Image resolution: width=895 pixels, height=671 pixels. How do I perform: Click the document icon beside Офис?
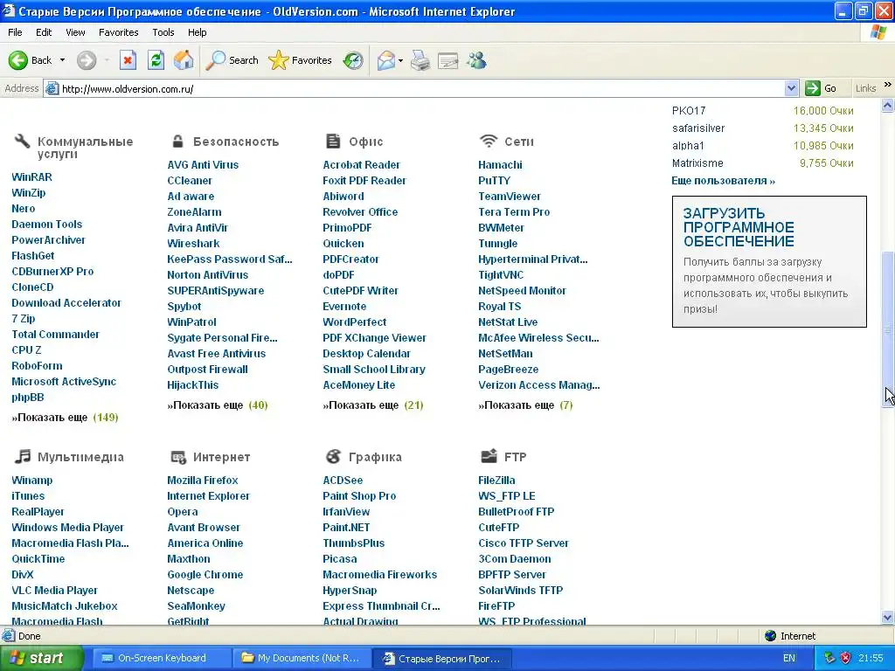click(x=333, y=141)
